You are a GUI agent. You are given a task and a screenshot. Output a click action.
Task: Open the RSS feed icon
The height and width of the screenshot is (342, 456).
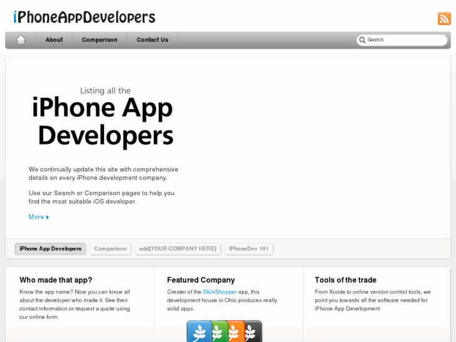[x=444, y=19]
